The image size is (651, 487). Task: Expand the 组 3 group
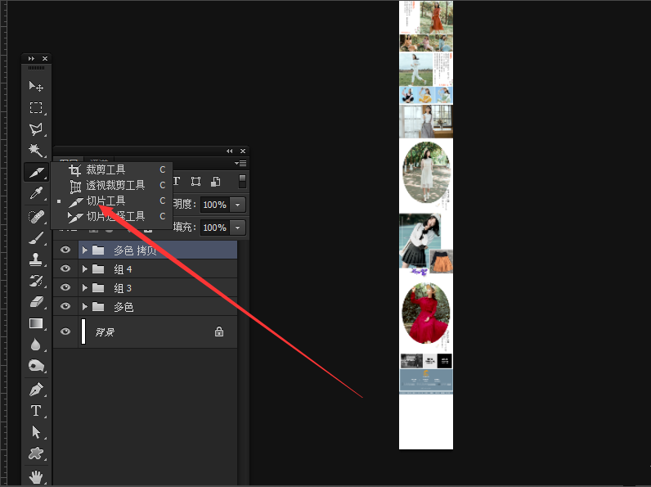pyautogui.click(x=85, y=288)
